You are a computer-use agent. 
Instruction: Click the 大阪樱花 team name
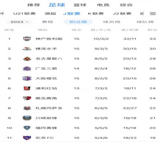pos(46,78)
